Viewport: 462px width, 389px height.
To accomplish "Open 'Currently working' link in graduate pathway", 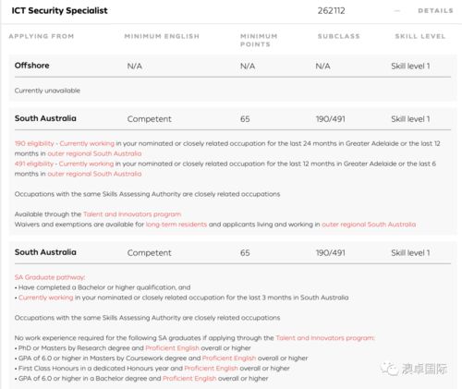I will (x=46, y=298).
